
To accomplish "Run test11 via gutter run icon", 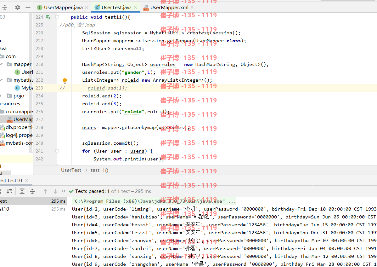I will [x=48, y=17].
